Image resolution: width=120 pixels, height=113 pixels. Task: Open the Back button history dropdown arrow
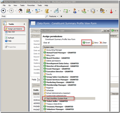[x=7, y=11]
